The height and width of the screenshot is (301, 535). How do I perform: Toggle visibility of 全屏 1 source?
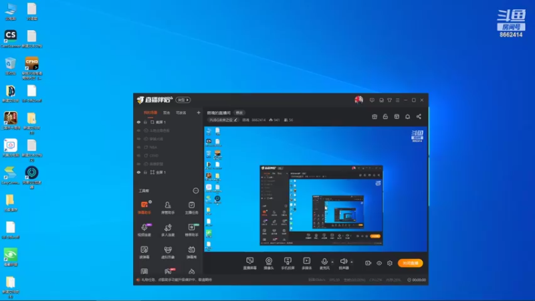coord(138,173)
